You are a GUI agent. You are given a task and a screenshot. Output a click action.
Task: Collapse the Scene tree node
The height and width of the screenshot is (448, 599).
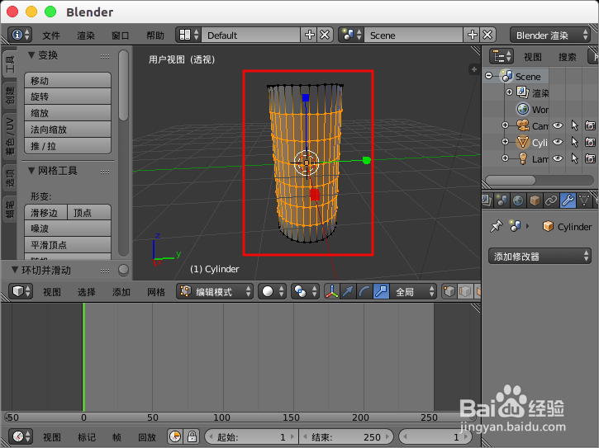click(x=488, y=76)
